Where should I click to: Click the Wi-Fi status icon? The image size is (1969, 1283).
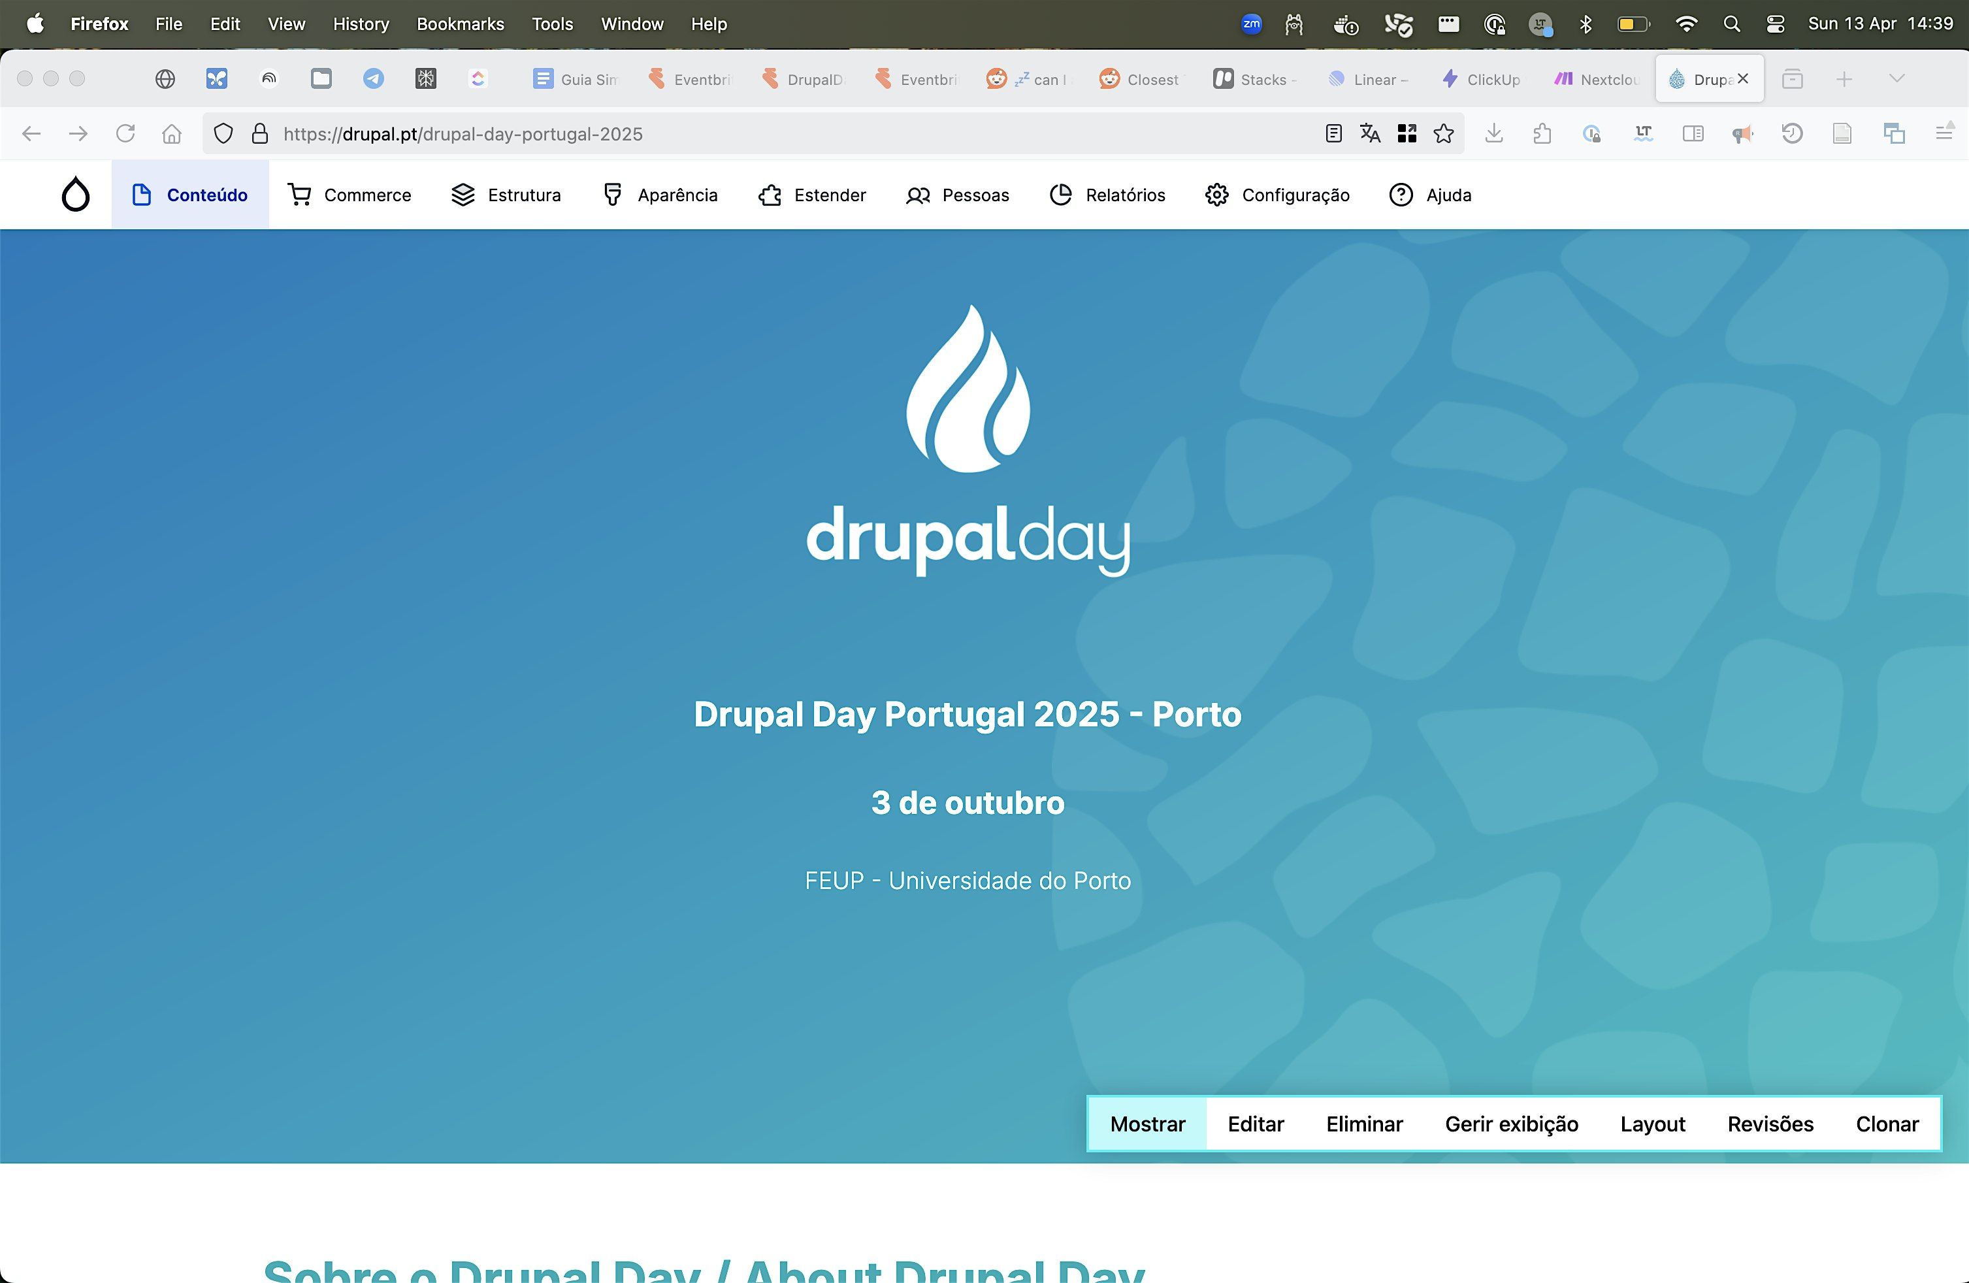point(1686,24)
